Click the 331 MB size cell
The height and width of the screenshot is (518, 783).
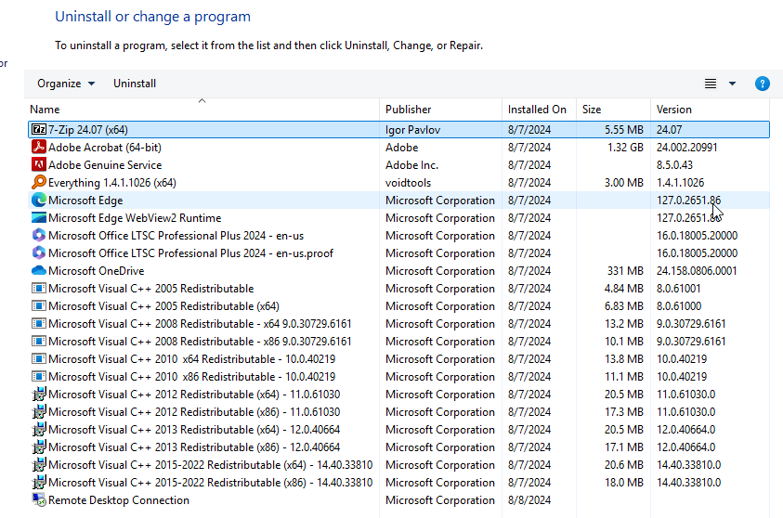click(x=625, y=270)
